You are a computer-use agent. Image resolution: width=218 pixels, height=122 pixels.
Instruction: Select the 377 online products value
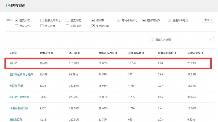(x=130, y=75)
